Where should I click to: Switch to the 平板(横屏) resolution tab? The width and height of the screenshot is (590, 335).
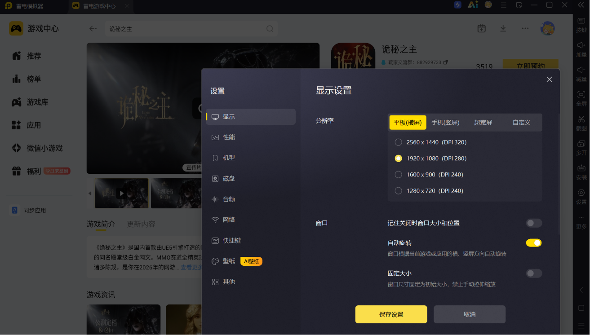[x=408, y=122]
